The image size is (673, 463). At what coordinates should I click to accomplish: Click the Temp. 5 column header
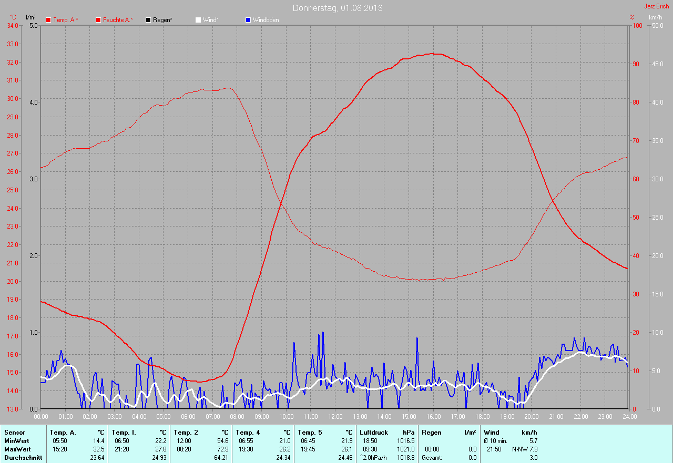[310, 433]
